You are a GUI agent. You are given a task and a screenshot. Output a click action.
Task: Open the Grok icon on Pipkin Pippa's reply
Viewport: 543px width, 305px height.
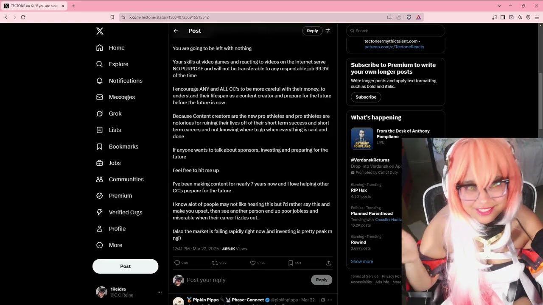(323, 300)
